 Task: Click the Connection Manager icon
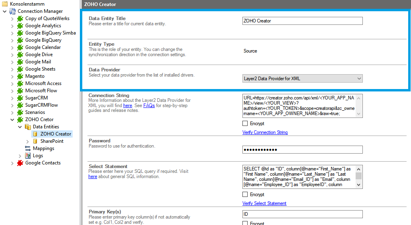[x=12, y=11]
